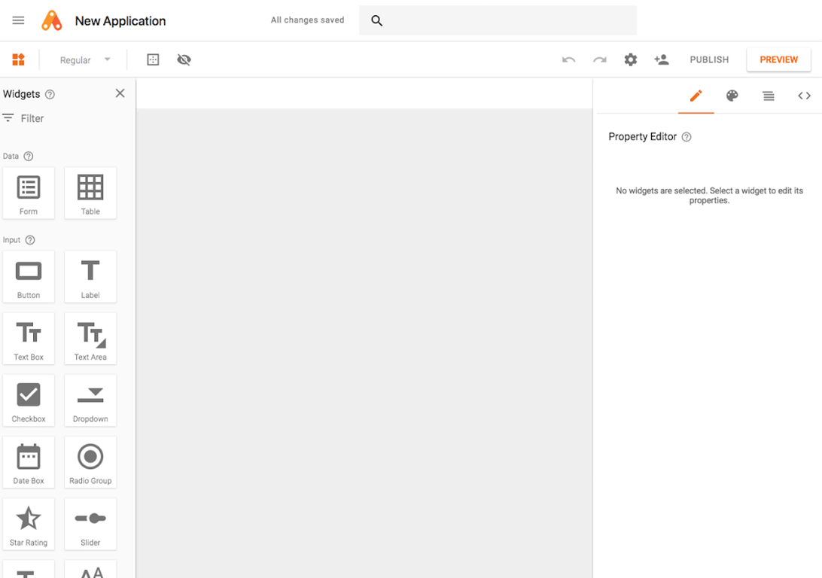The image size is (822, 578).
Task: Select the Slider widget
Action: tap(90, 524)
